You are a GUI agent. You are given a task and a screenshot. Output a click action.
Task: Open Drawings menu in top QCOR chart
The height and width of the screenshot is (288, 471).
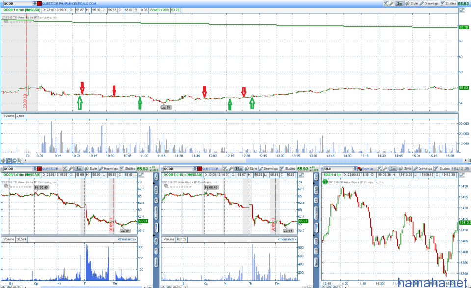coord(429,3)
